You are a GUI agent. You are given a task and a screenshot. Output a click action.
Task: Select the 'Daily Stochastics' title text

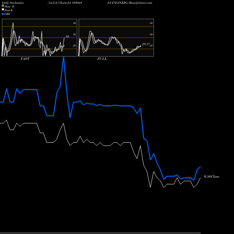pos(13,3)
